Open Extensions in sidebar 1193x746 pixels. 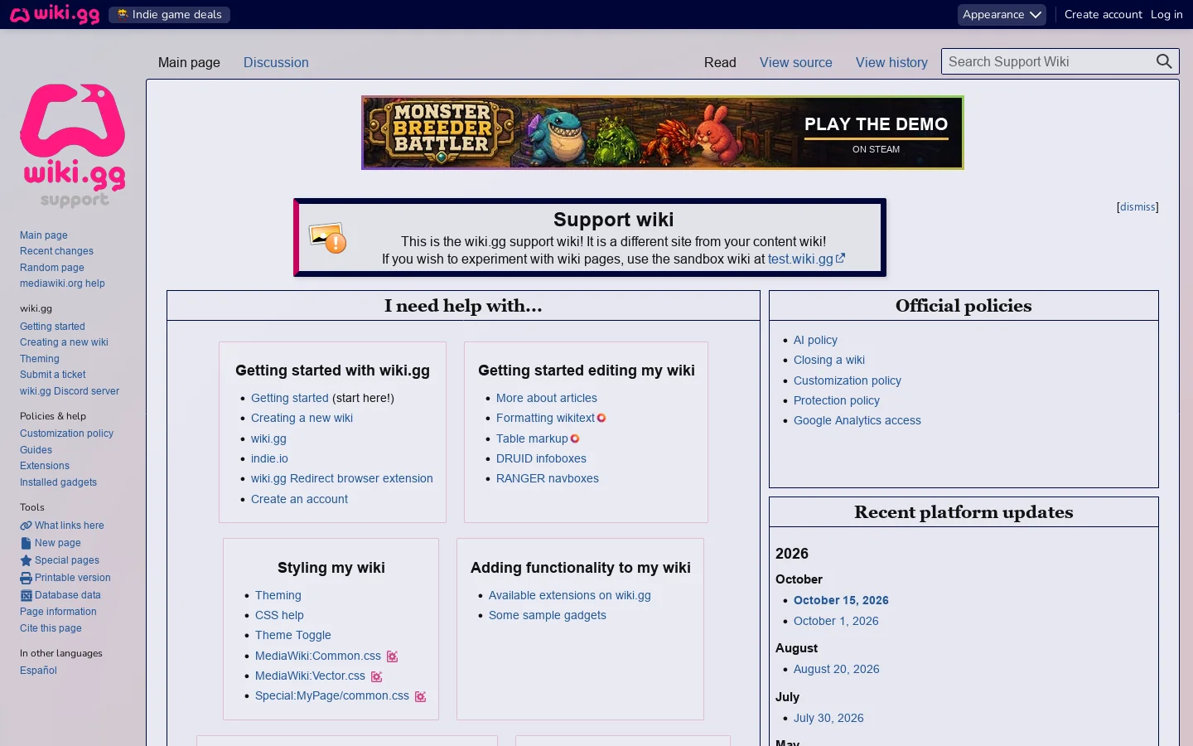pyautogui.click(x=45, y=466)
